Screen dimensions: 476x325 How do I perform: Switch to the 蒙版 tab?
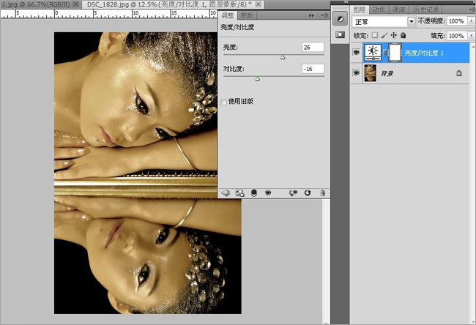click(247, 15)
